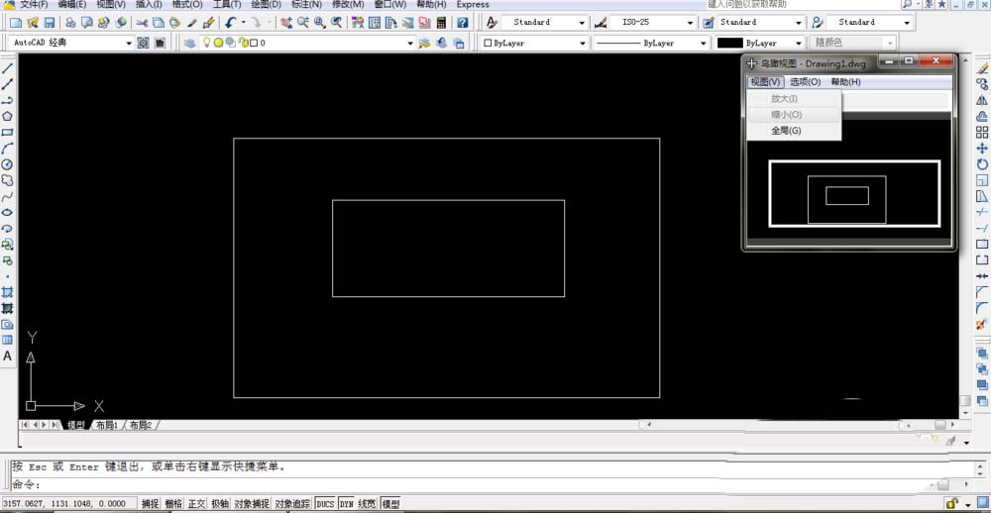Open the 文件(F) menu
The image size is (991, 513).
coord(34,4)
